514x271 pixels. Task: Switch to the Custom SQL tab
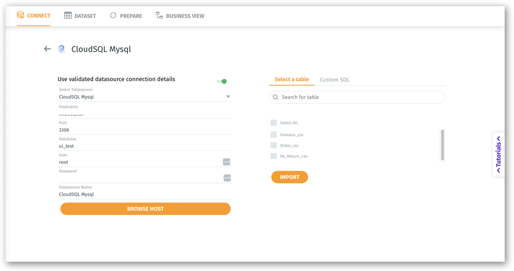(x=334, y=80)
